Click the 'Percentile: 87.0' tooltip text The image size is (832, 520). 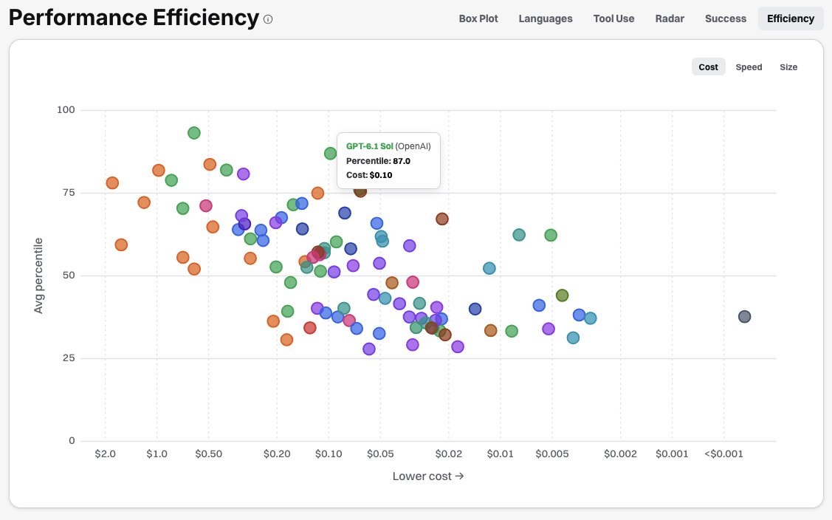tap(378, 161)
